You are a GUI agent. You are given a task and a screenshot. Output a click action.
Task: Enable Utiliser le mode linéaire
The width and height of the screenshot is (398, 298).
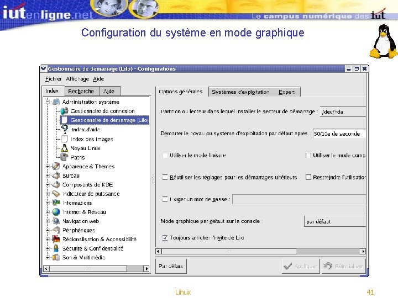[165, 155]
